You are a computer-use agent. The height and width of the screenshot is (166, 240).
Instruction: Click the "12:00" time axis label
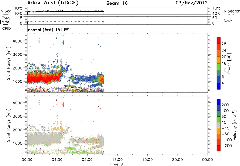(117, 160)
